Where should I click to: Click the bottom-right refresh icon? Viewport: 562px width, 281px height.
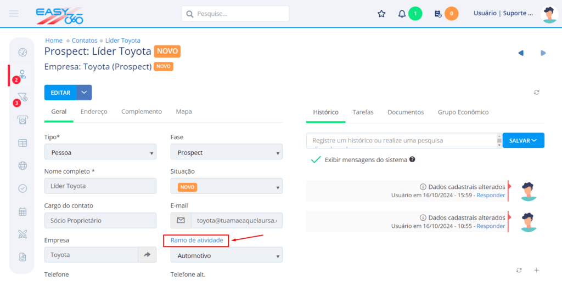(x=519, y=270)
